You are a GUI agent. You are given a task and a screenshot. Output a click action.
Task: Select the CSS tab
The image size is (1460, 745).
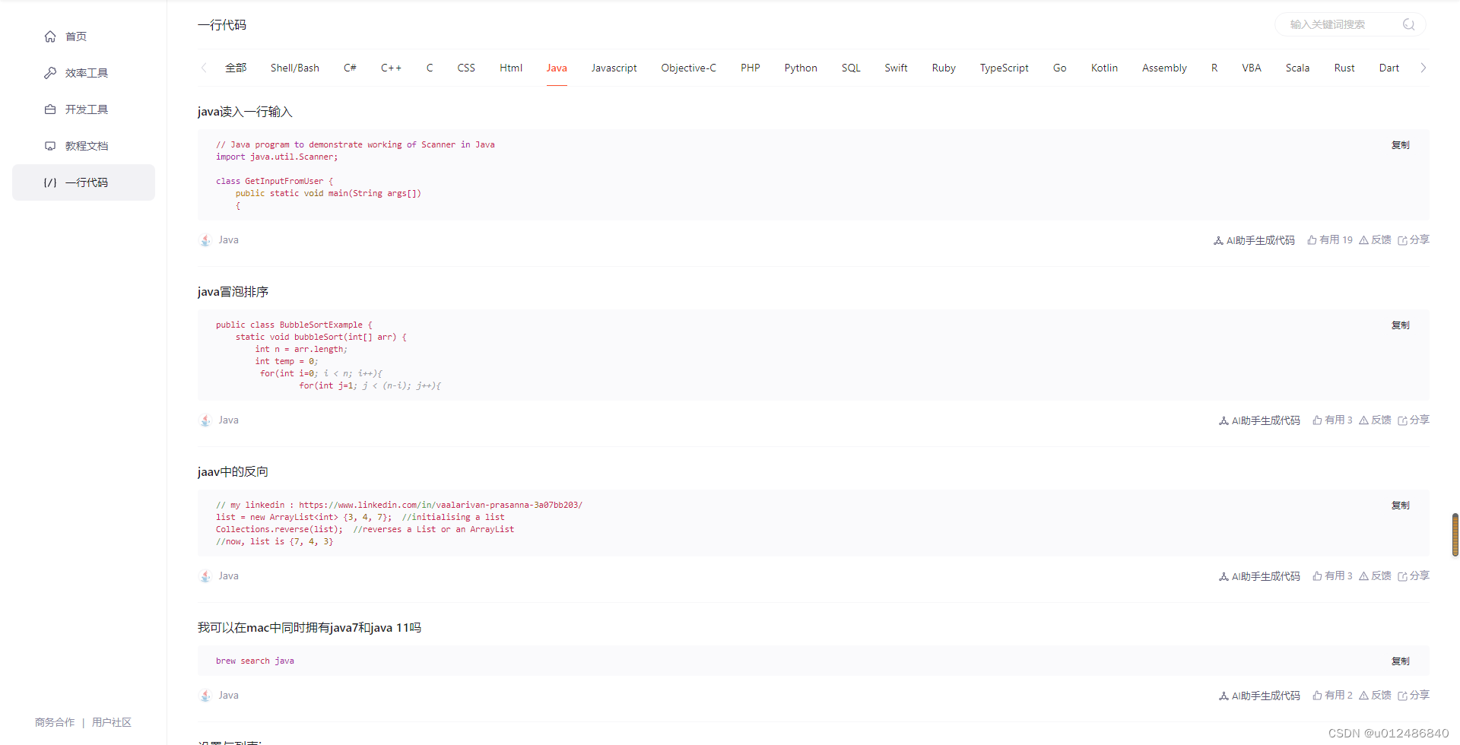[x=466, y=68]
